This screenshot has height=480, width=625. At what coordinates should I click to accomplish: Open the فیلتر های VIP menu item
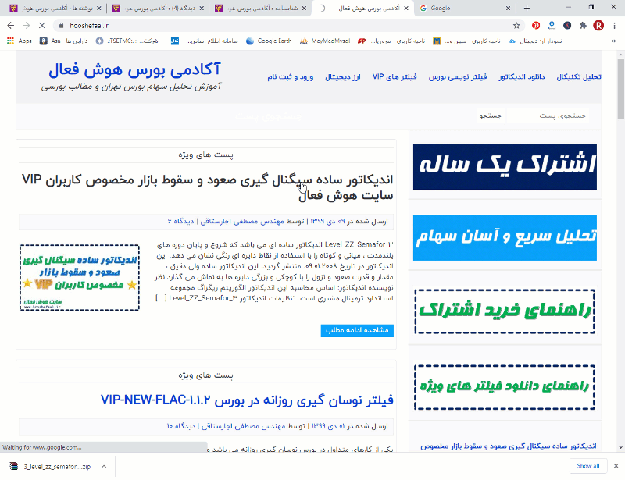coord(395,77)
